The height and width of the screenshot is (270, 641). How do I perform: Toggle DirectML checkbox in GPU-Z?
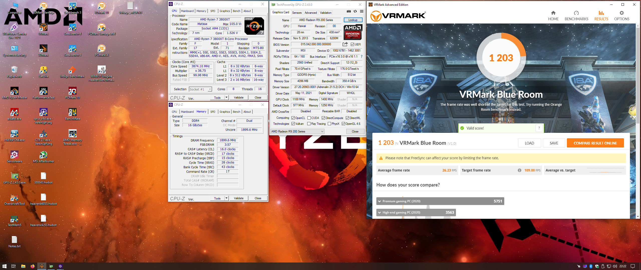click(348, 118)
